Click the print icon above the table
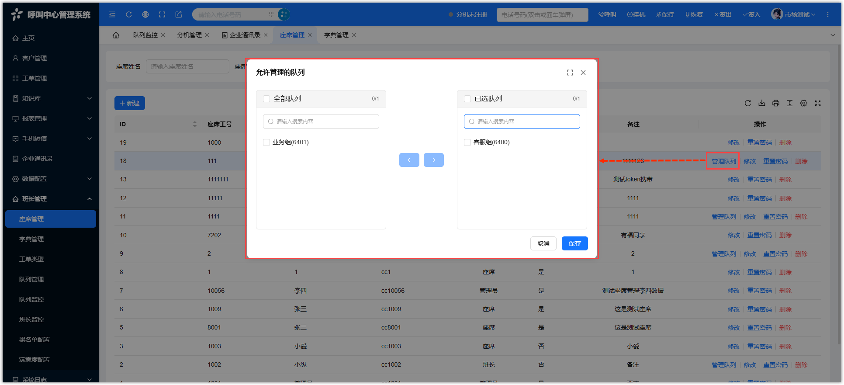The image size is (844, 385). pos(775,103)
